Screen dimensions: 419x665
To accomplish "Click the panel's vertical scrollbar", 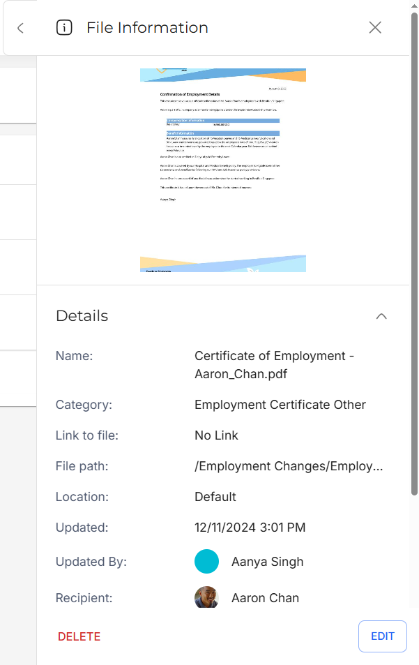I will click(x=414, y=251).
